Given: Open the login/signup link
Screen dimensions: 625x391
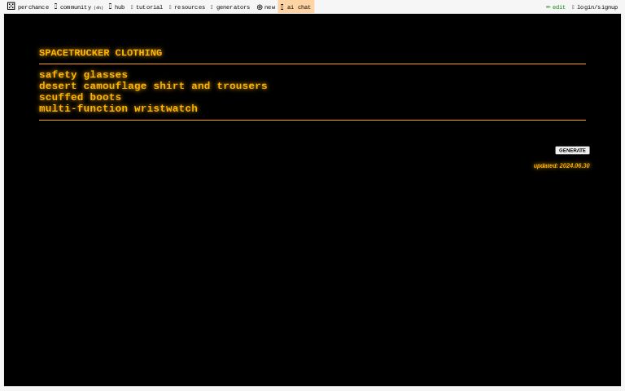Looking at the screenshot, I should point(597,7).
